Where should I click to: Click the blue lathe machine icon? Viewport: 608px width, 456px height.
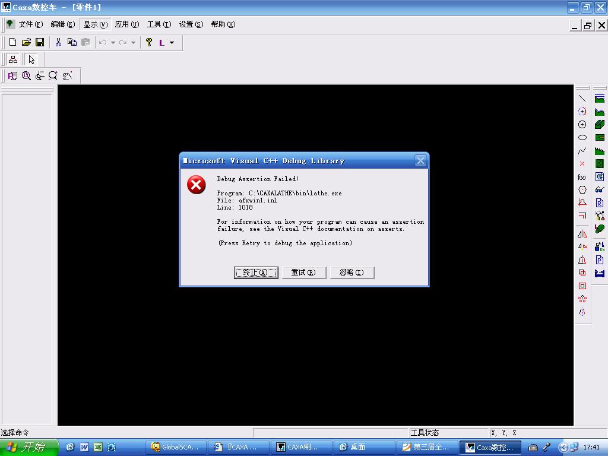click(600, 273)
